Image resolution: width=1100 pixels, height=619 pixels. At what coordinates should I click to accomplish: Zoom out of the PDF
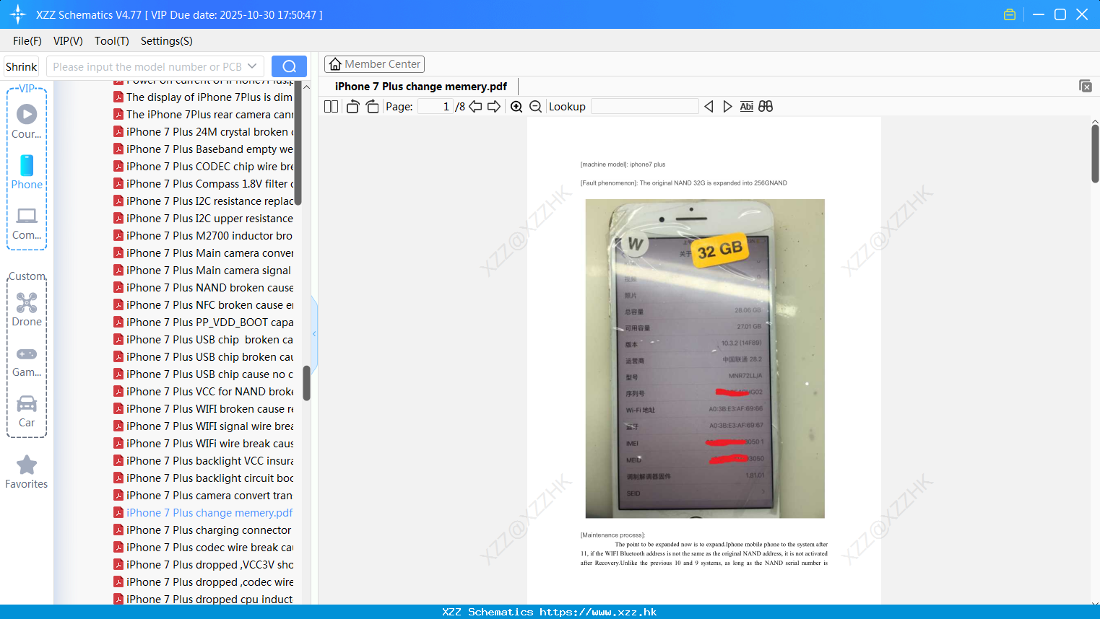tap(535, 107)
